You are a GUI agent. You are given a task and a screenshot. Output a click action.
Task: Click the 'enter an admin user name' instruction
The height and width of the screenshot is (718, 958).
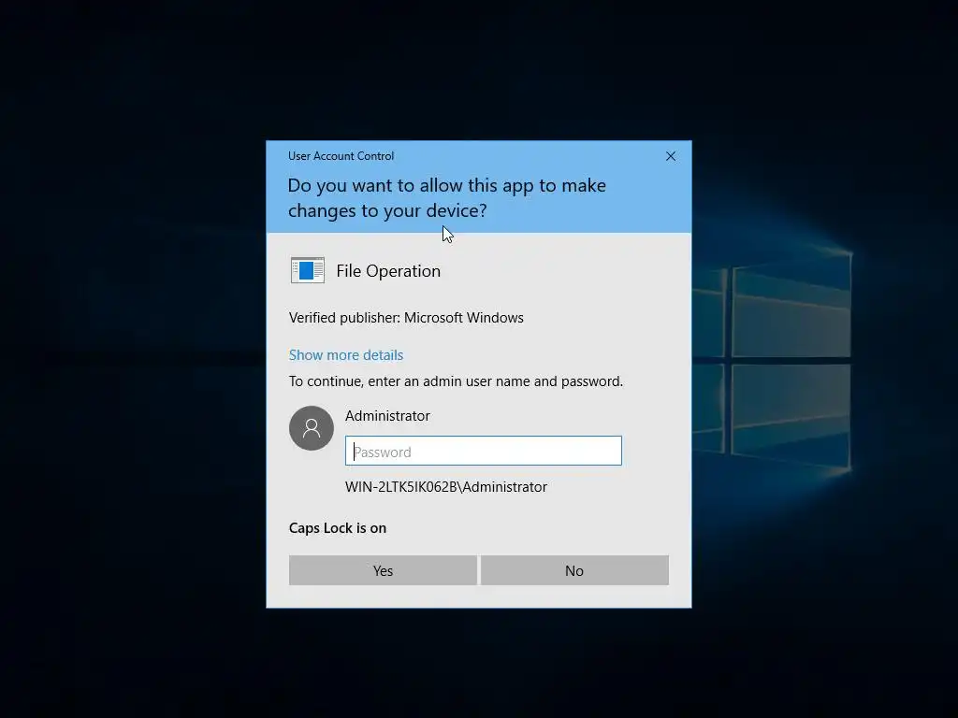[x=456, y=381]
